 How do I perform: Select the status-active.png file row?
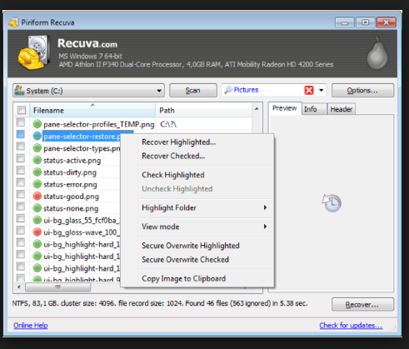click(x=72, y=161)
